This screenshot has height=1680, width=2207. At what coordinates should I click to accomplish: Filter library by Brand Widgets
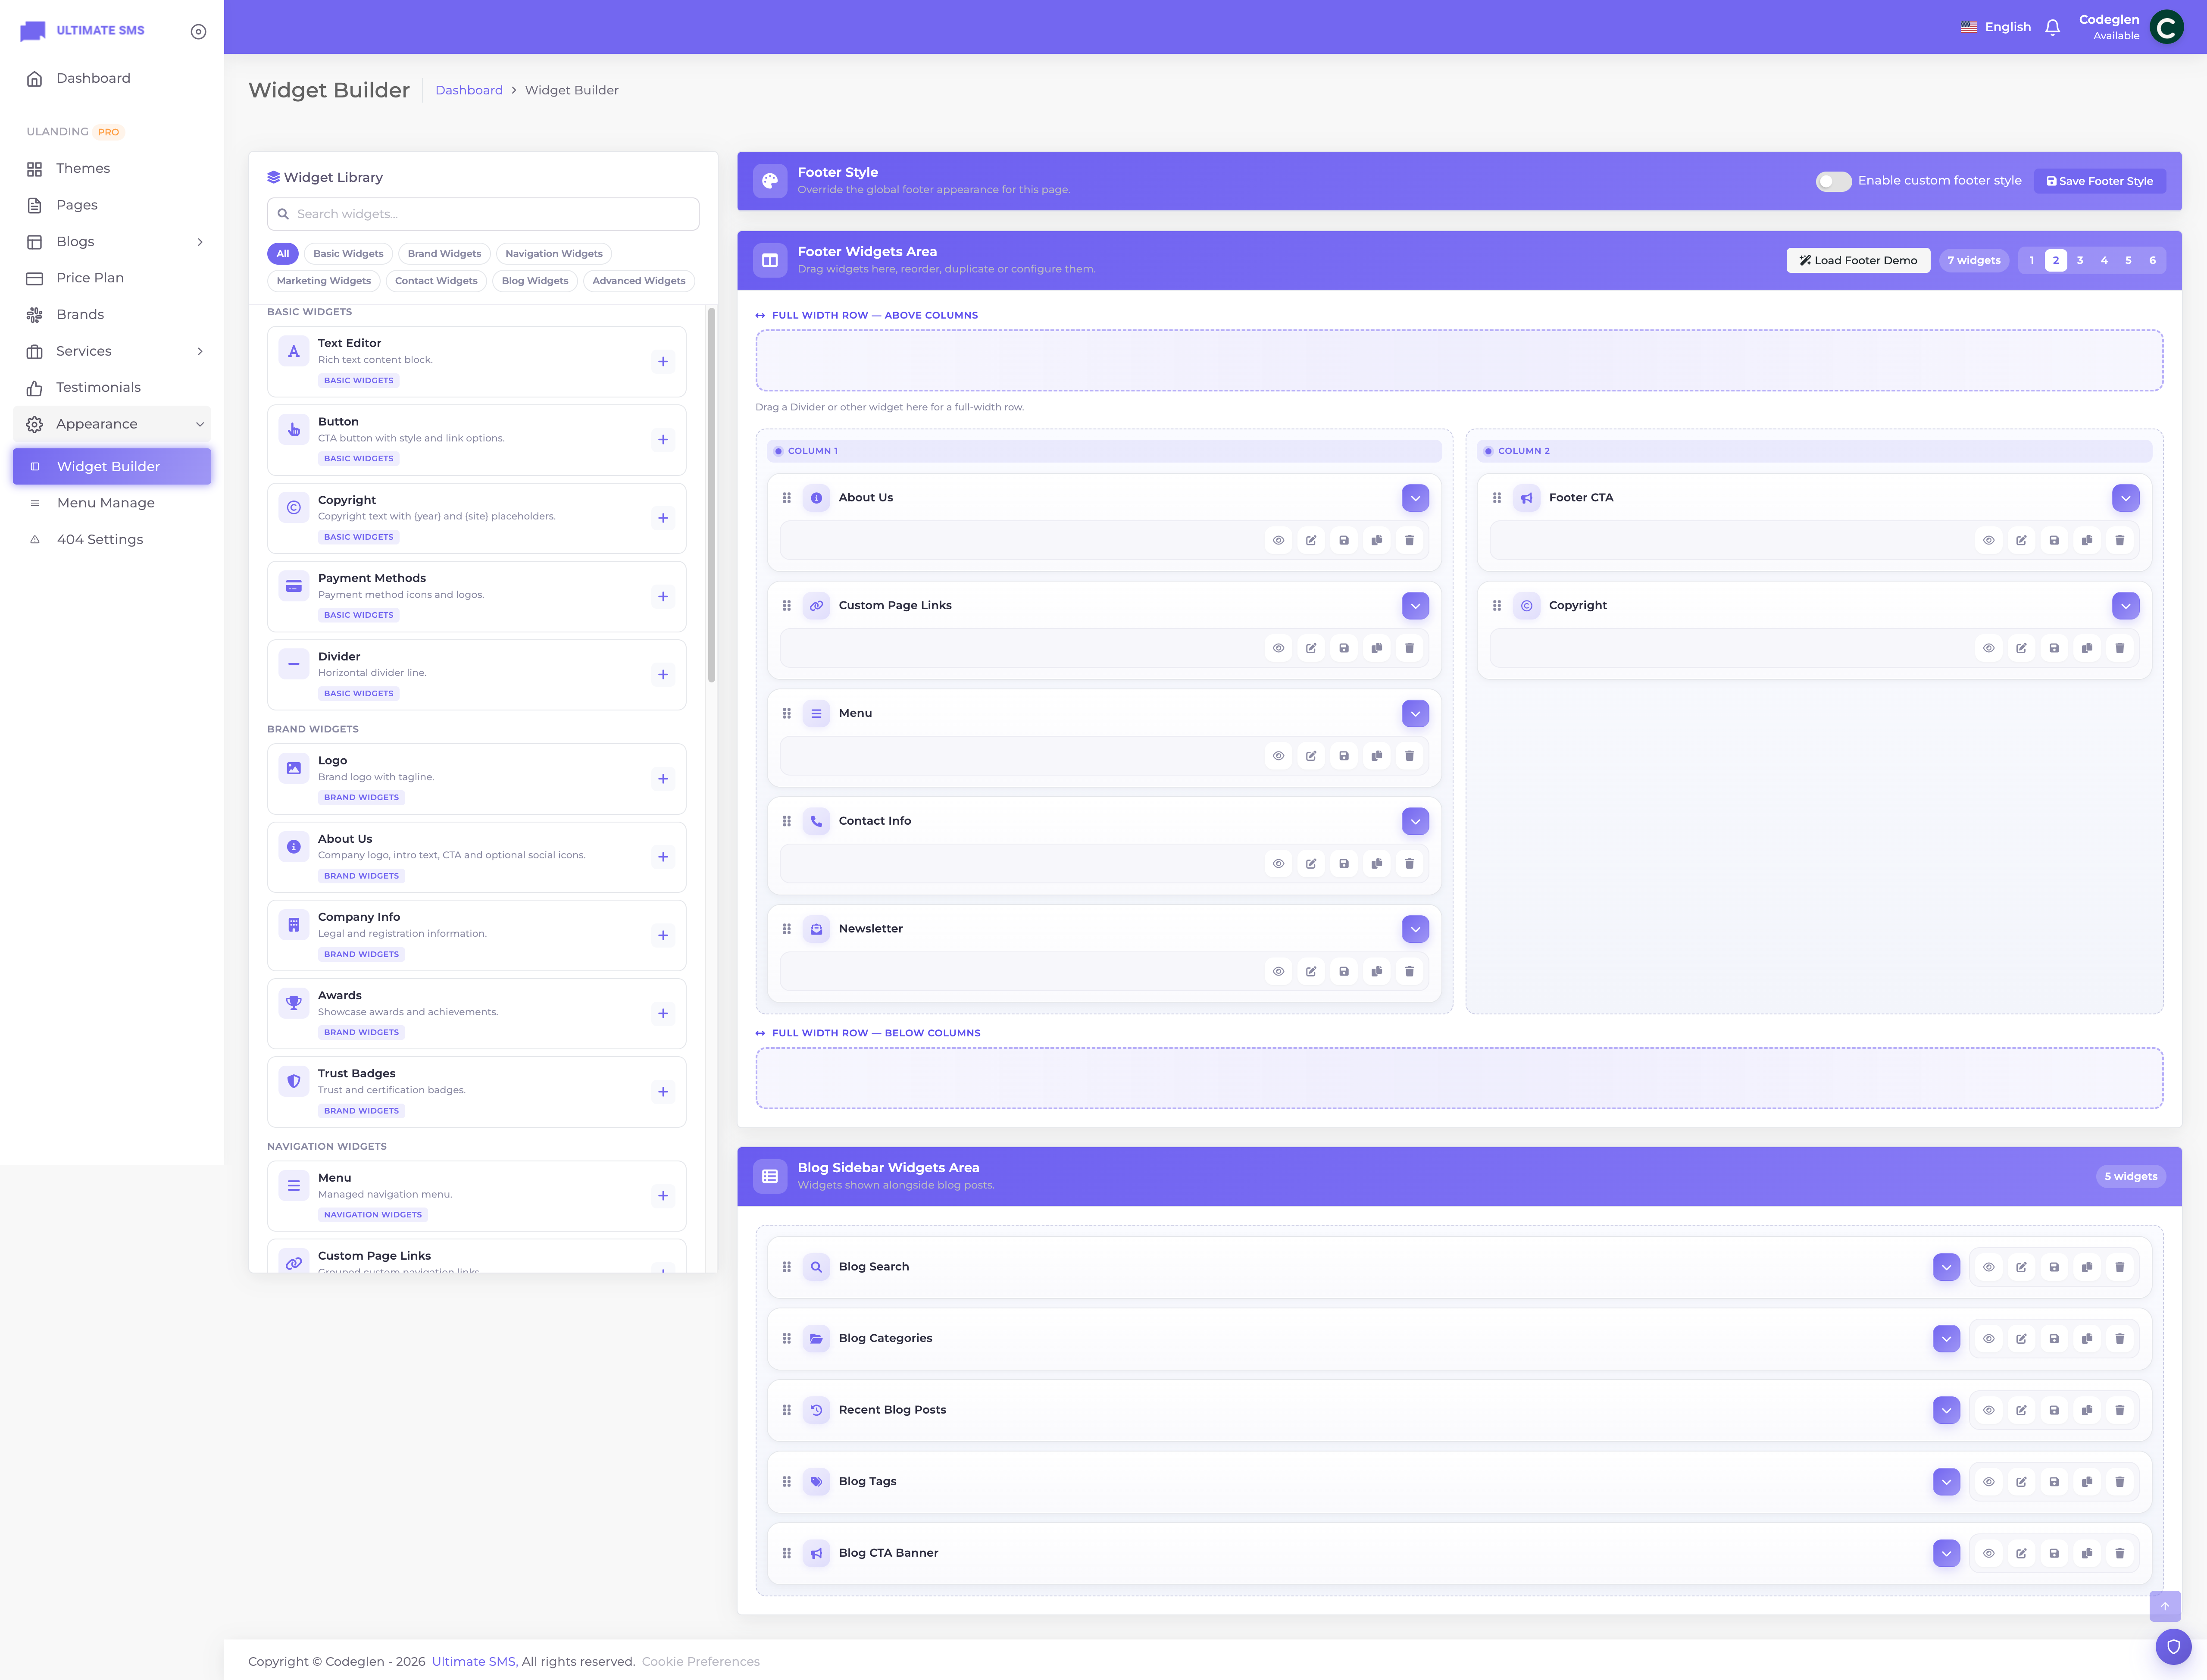(444, 254)
